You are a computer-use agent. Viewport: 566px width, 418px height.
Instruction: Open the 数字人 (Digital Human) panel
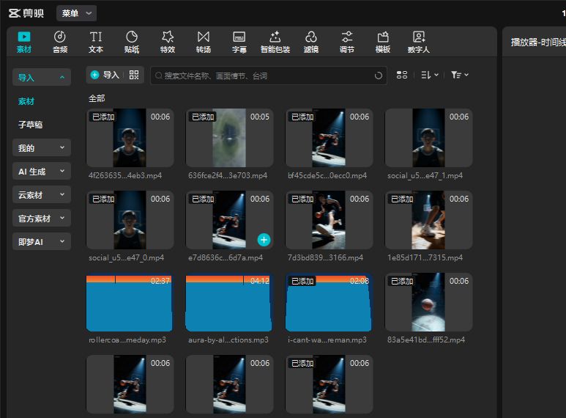[x=419, y=42]
